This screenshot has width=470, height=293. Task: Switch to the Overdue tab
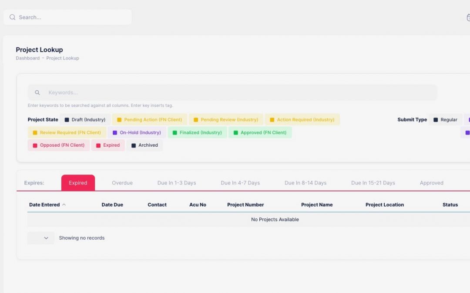click(x=122, y=183)
